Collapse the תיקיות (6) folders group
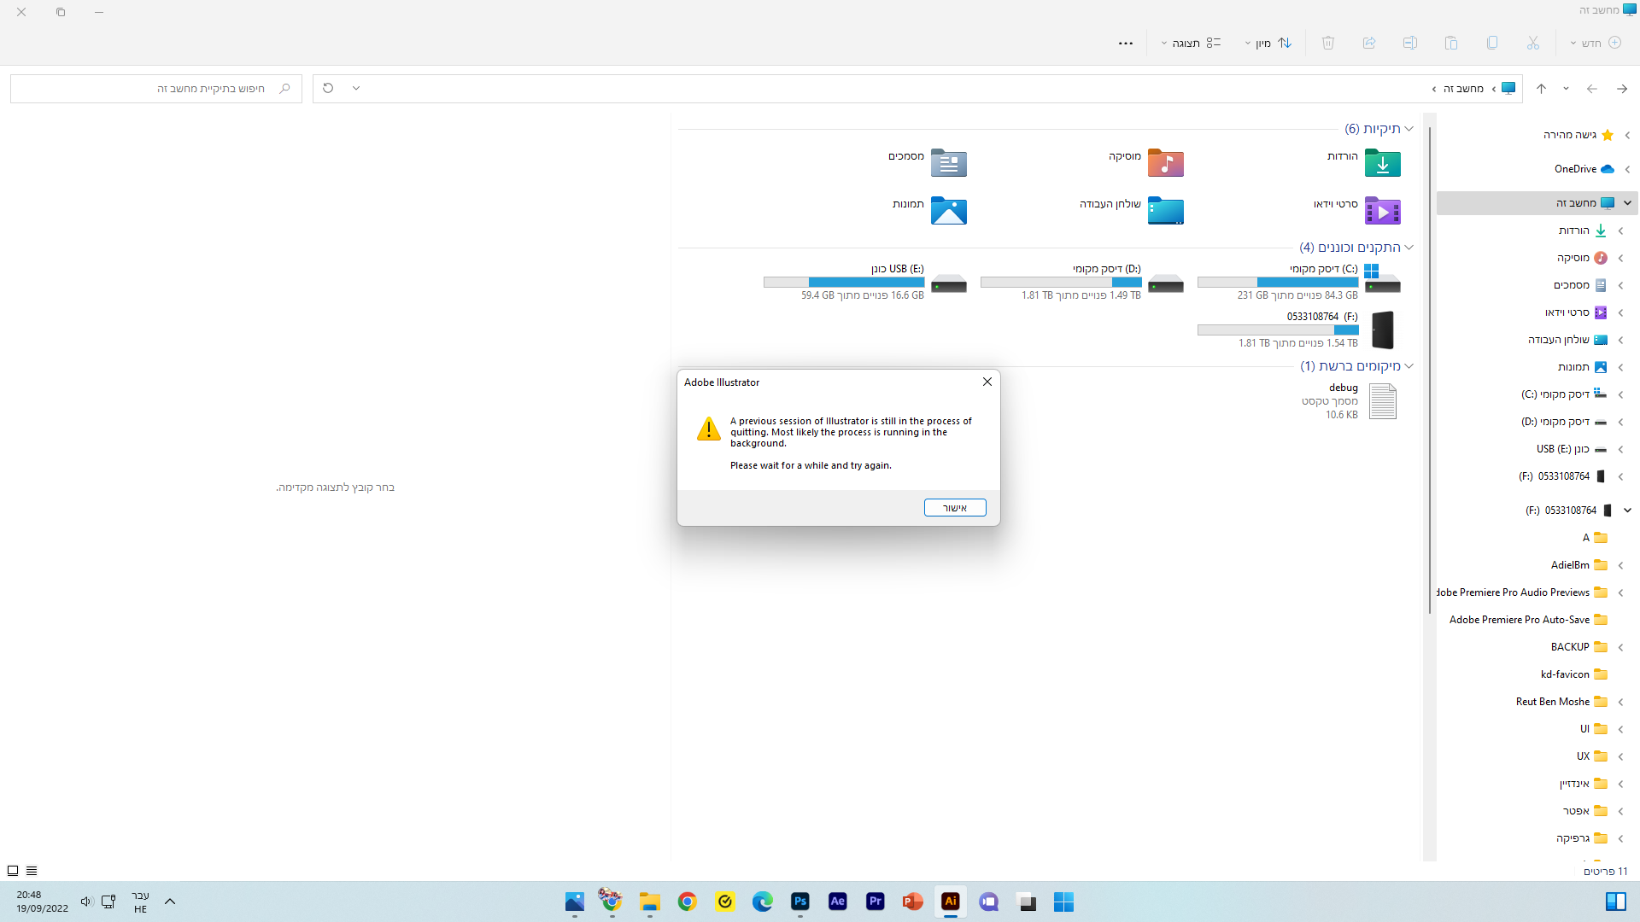The image size is (1640, 922). (1409, 129)
